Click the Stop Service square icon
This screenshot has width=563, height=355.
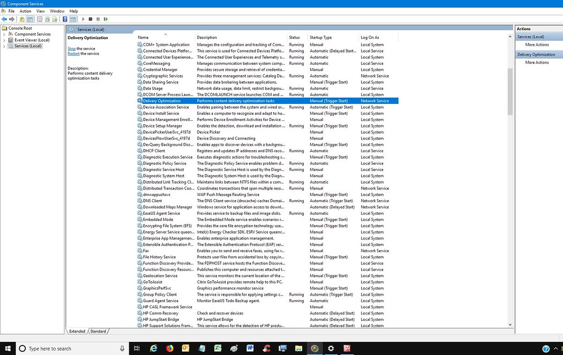point(91,19)
